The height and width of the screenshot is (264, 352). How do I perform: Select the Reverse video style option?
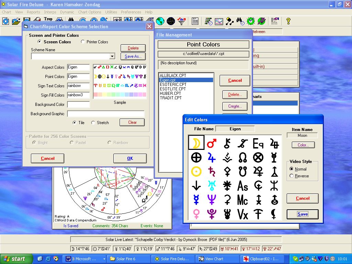coord(292,176)
